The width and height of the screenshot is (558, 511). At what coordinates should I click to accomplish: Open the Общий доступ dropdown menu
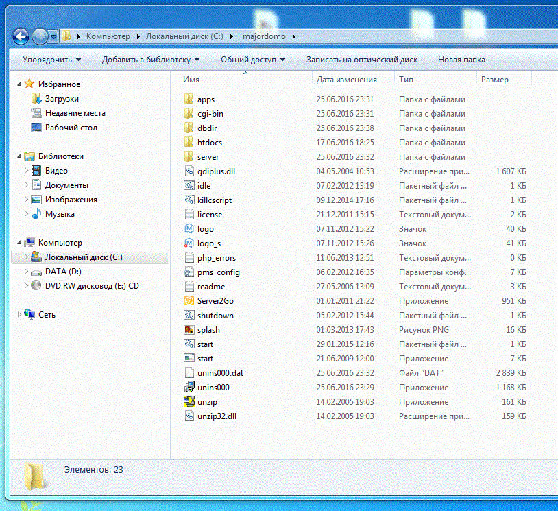[252, 60]
